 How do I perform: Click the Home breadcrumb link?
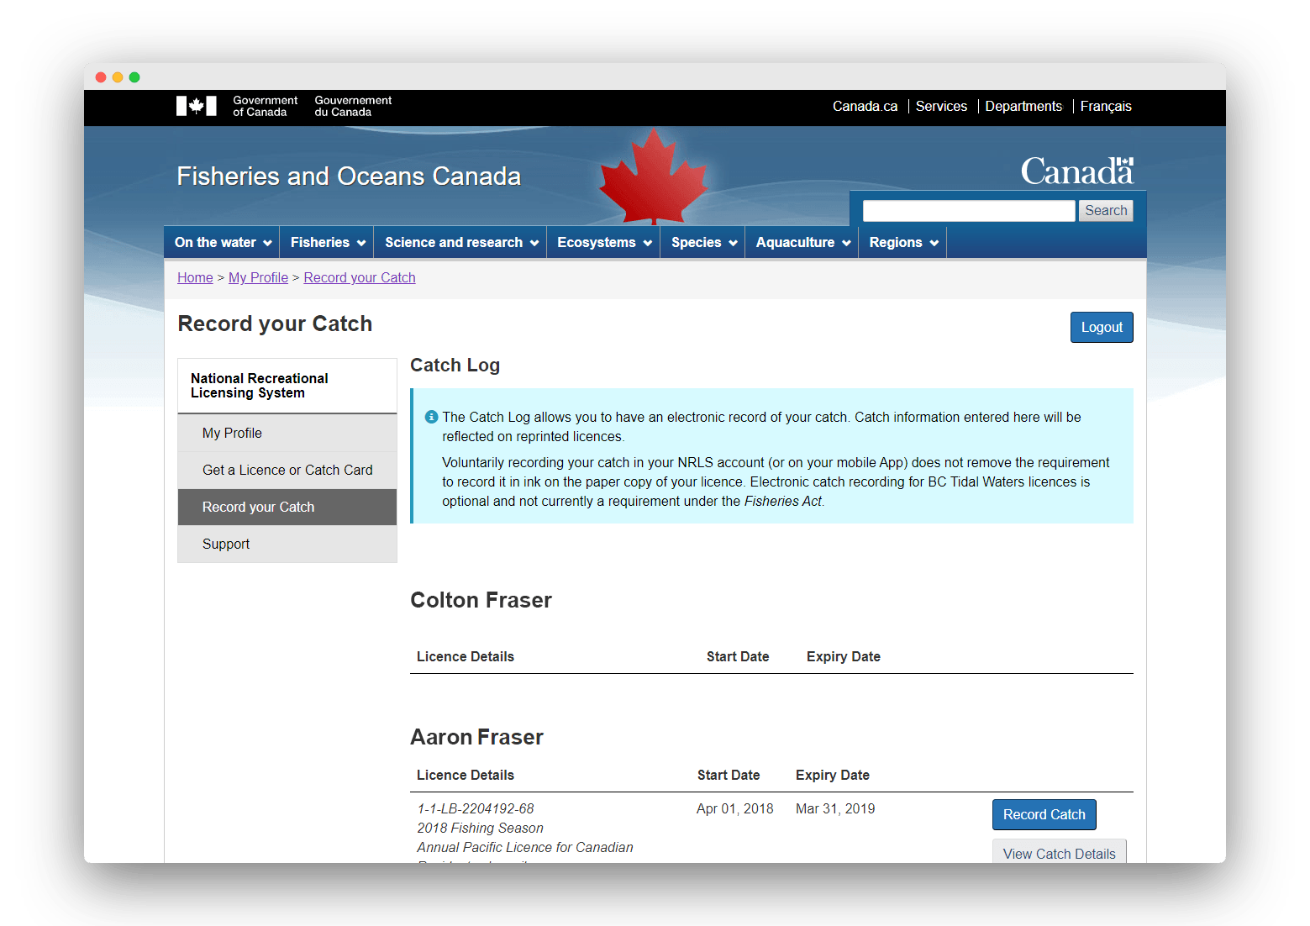[195, 278]
